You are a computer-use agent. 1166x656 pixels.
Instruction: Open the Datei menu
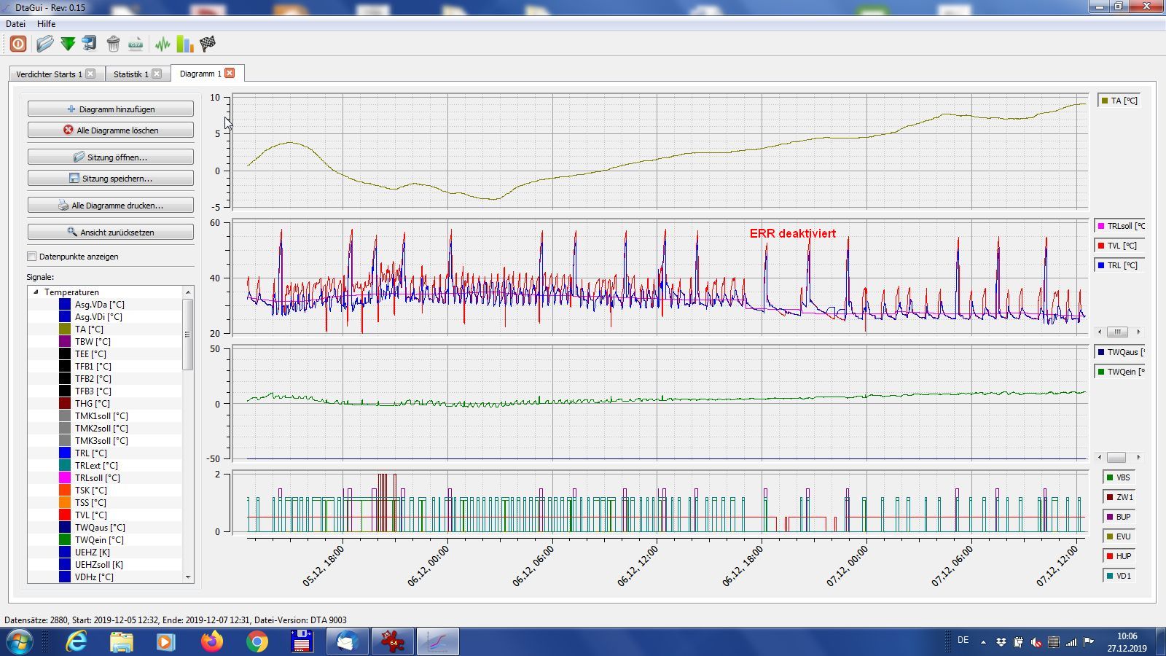pyautogui.click(x=15, y=23)
